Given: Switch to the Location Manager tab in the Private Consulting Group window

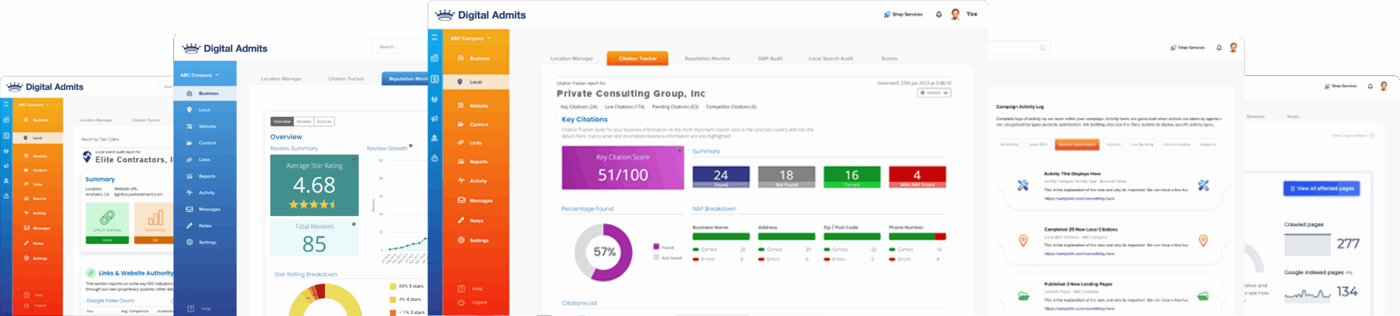Looking at the screenshot, I should 571,58.
